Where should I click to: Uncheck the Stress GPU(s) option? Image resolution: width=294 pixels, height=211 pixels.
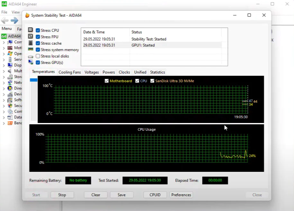pos(38,63)
